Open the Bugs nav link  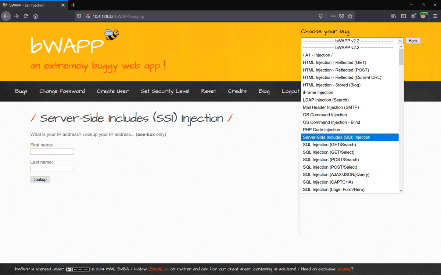click(21, 91)
